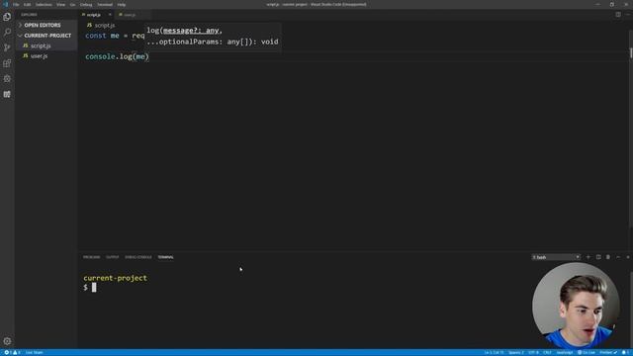This screenshot has height=356, width=633.
Task: Open the Terminal menu
Action: (105, 4)
